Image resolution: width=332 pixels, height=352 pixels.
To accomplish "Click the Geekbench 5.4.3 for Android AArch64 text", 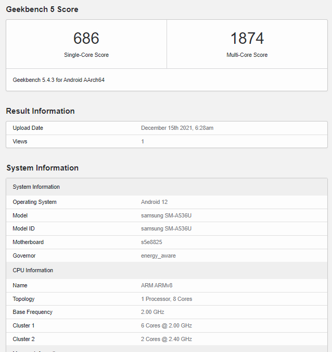I will [58, 80].
